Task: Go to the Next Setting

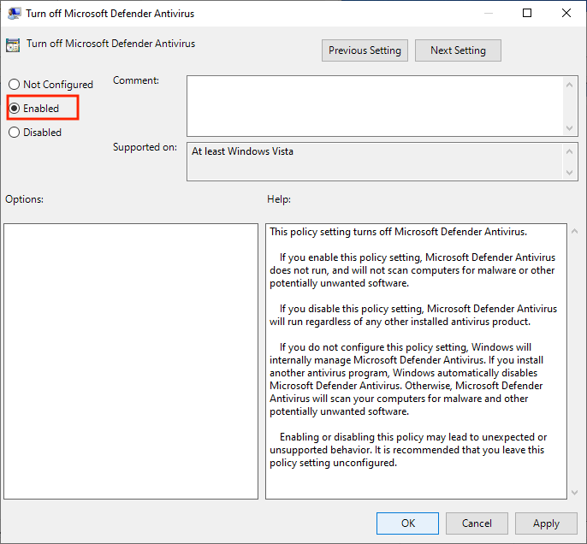Action: click(x=458, y=50)
